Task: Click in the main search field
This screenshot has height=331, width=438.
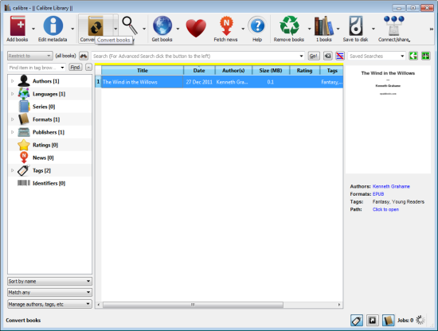Action: [x=197, y=56]
